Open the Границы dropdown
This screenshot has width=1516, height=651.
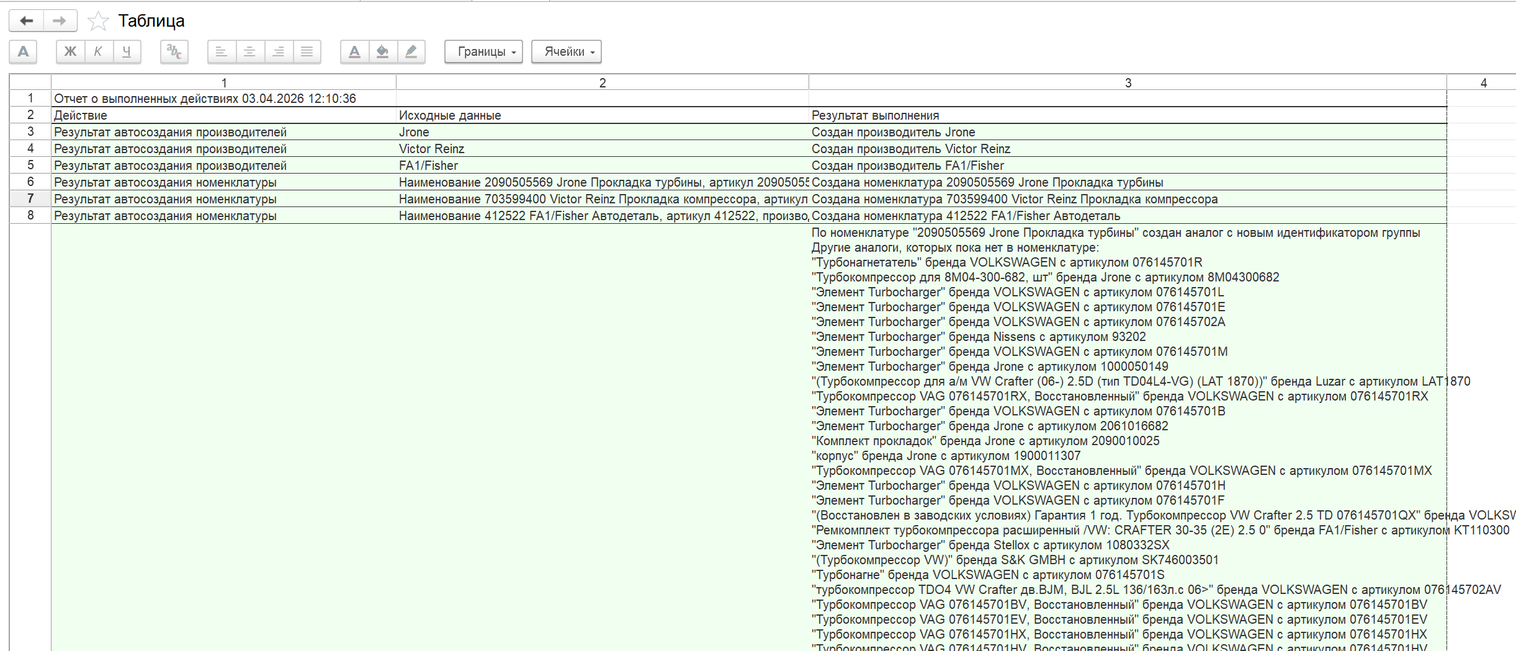pos(483,51)
